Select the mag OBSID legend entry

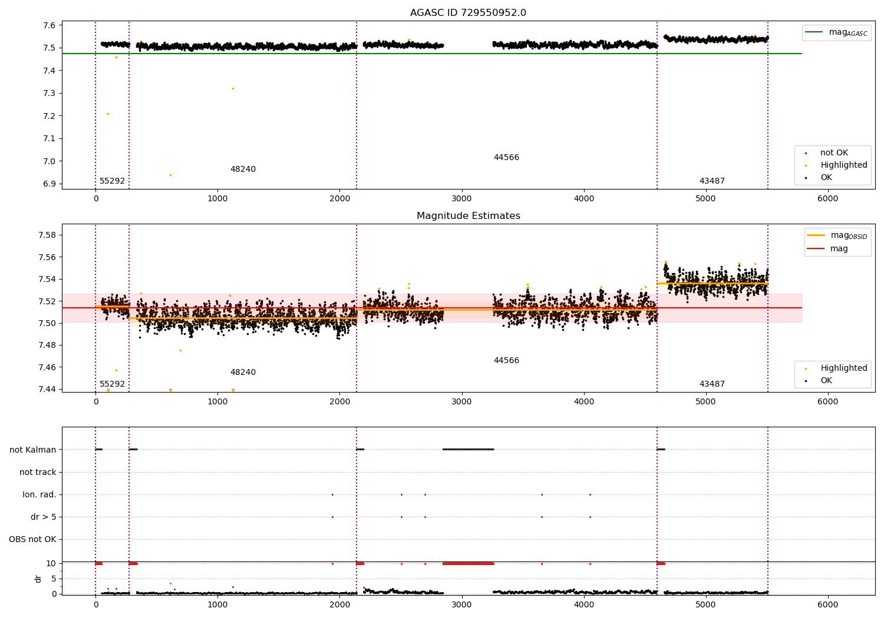pyautogui.click(x=837, y=235)
